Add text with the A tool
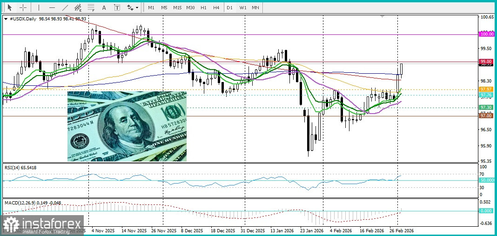497x236 pixels. (104, 8)
